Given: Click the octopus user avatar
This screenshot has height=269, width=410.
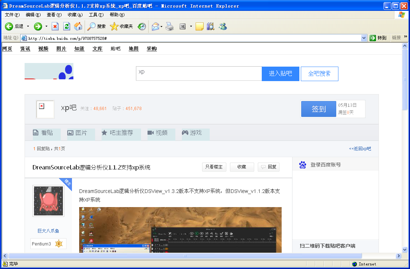Looking at the screenshot, I should point(48,201).
